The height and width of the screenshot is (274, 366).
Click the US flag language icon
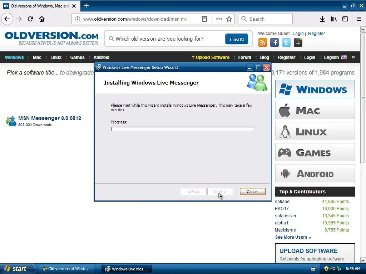(x=344, y=57)
